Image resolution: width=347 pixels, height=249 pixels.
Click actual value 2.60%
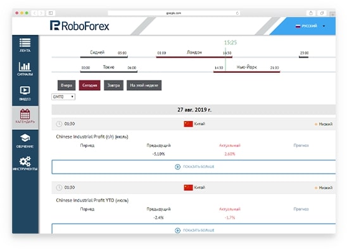tap(230, 154)
